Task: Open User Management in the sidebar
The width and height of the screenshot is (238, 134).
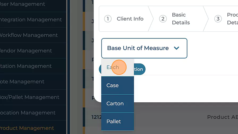Action: (x=22, y=4)
